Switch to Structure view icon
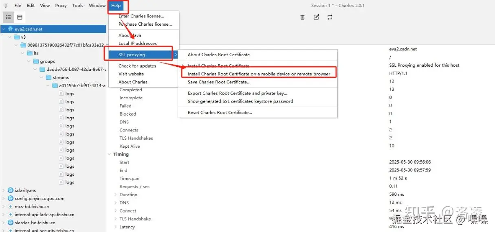This screenshot has height=232, width=495. tap(9, 17)
